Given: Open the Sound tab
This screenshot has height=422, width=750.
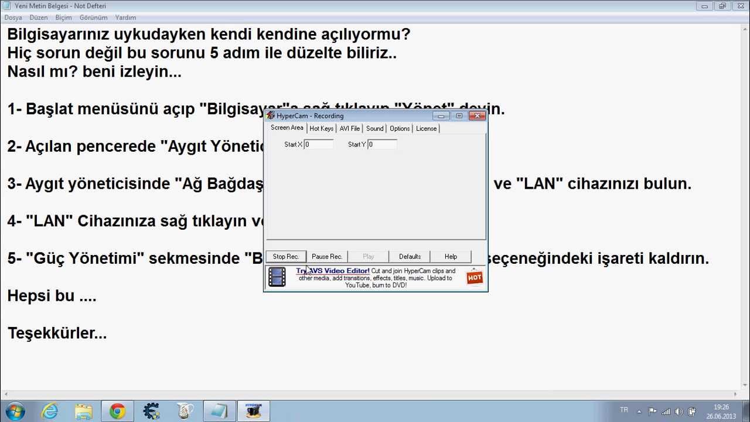Looking at the screenshot, I should click(375, 128).
